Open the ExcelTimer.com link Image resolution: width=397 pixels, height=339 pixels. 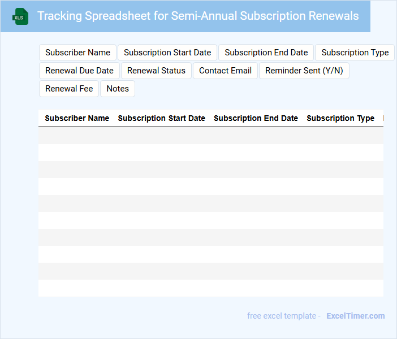coord(355,316)
